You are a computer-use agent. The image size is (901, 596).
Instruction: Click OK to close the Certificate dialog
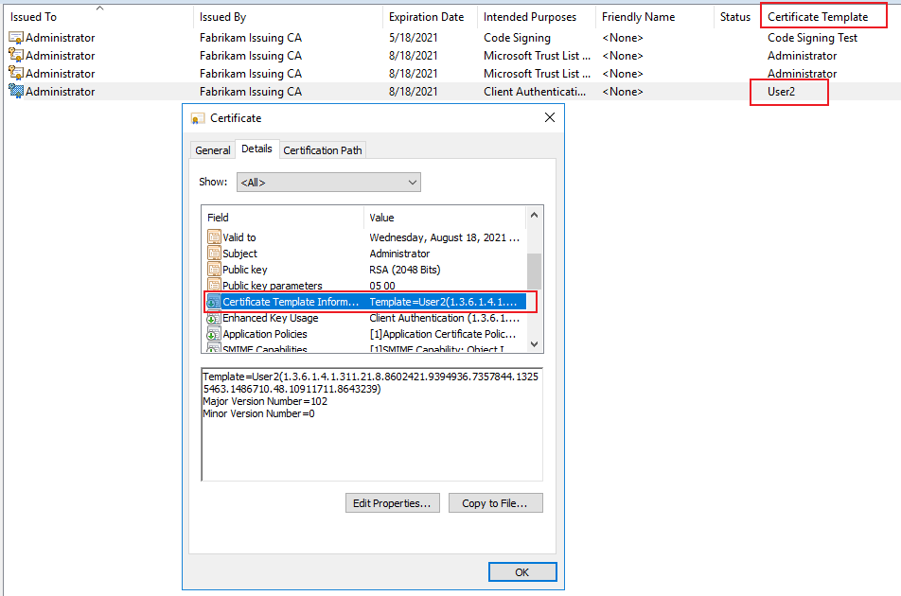tap(521, 571)
